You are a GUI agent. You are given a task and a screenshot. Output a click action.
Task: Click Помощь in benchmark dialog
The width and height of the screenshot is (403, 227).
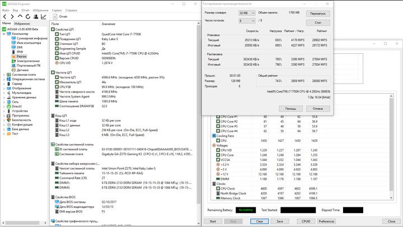click(290, 109)
